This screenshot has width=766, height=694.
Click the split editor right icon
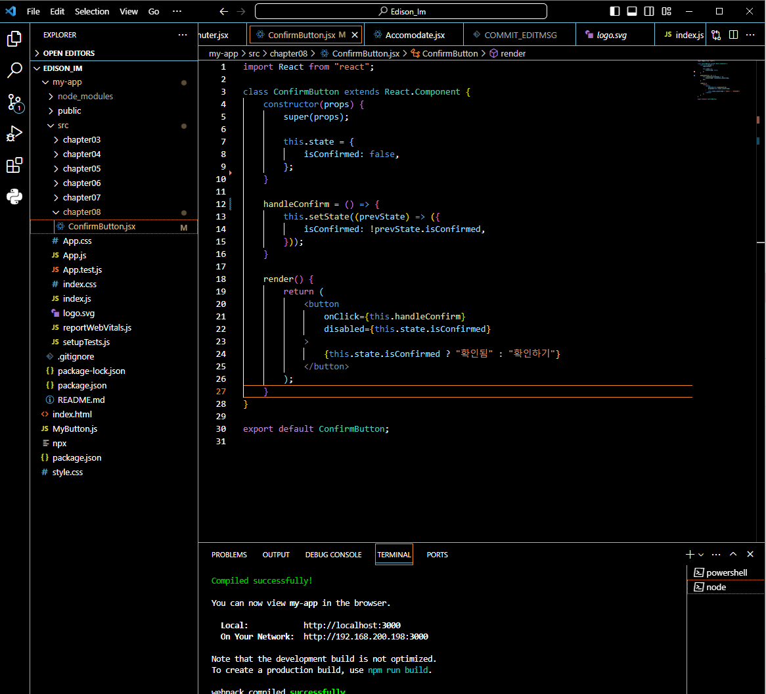click(x=733, y=35)
